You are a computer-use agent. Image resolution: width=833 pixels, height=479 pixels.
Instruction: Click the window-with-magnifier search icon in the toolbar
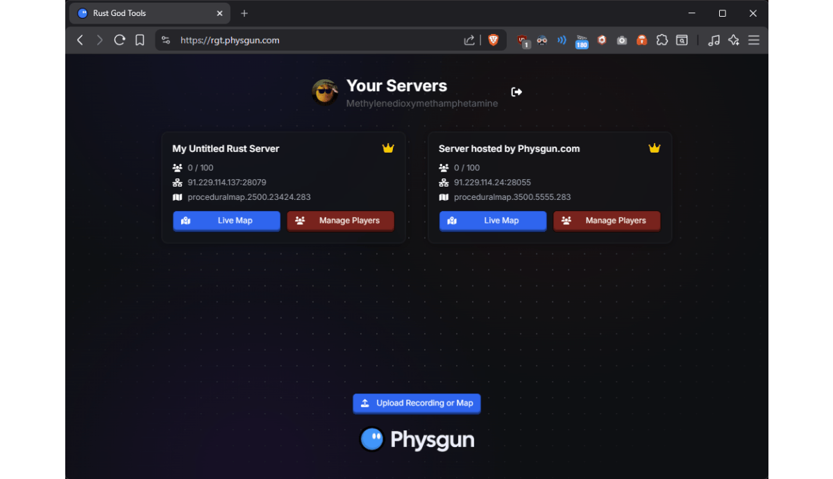pyautogui.click(x=682, y=40)
